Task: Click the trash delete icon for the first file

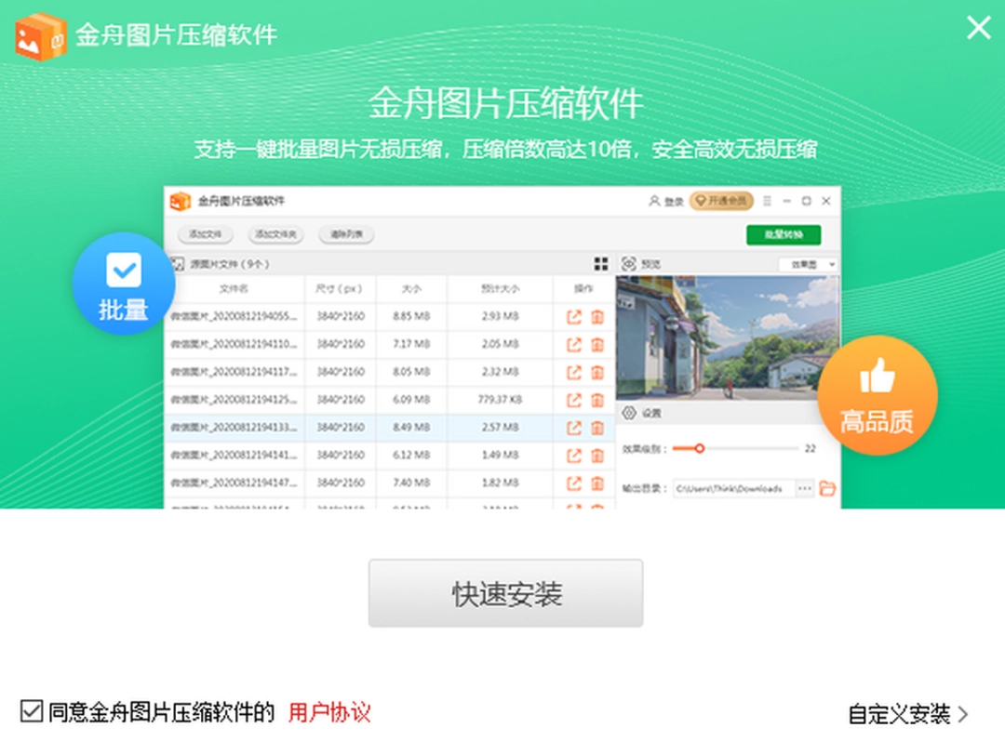Action: [x=596, y=316]
